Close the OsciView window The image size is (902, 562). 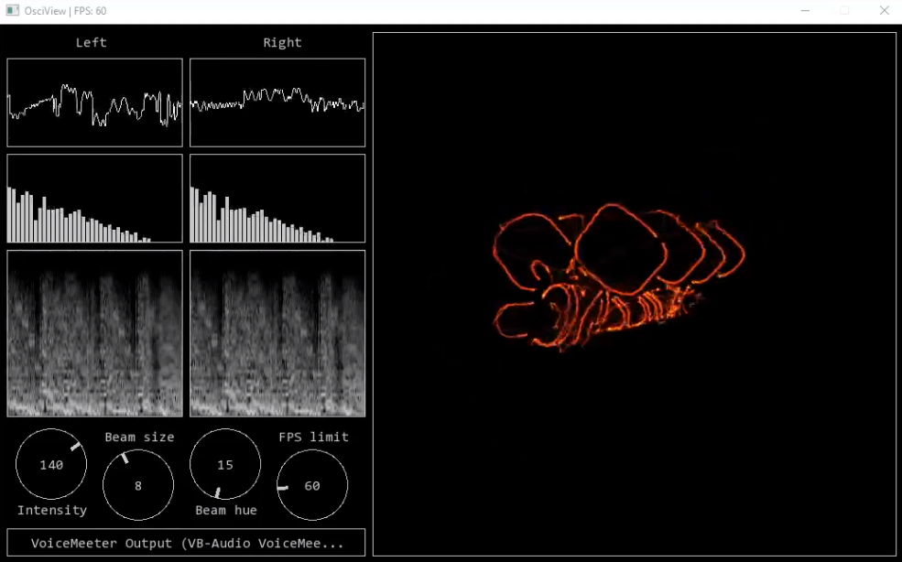point(885,11)
